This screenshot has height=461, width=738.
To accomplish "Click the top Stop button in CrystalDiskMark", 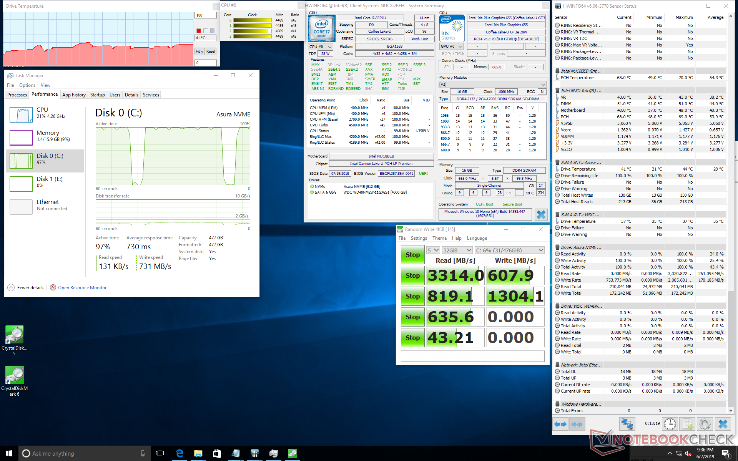I will 412,255.
